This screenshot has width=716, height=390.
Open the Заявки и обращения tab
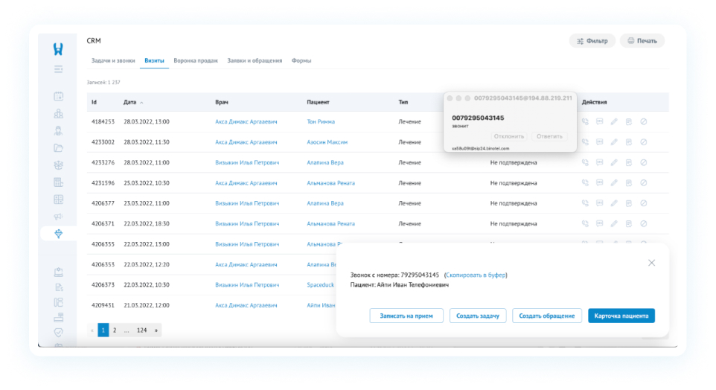coord(255,60)
